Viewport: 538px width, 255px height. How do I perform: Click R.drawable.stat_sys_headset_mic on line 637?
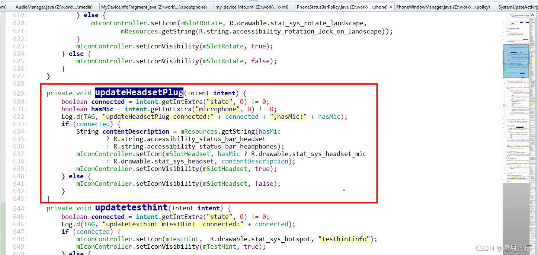click(x=309, y=154)
